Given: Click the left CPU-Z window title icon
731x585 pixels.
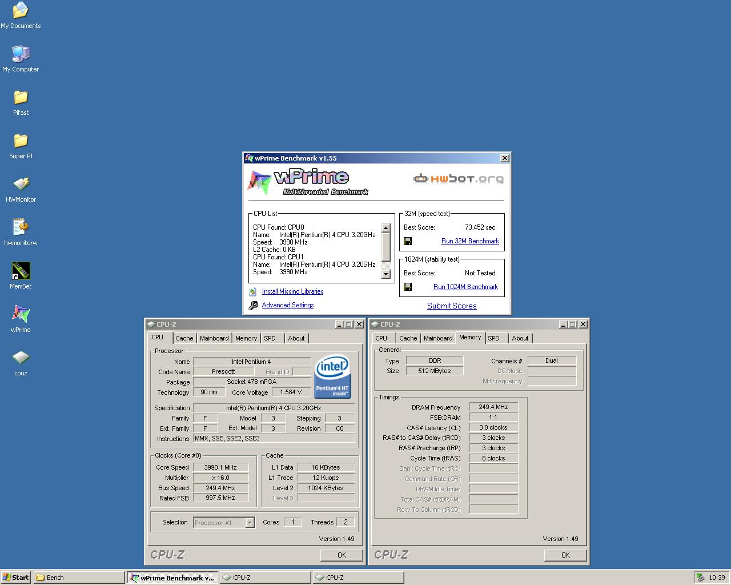Looking at the screenshot, I should [x=151, y=324].
